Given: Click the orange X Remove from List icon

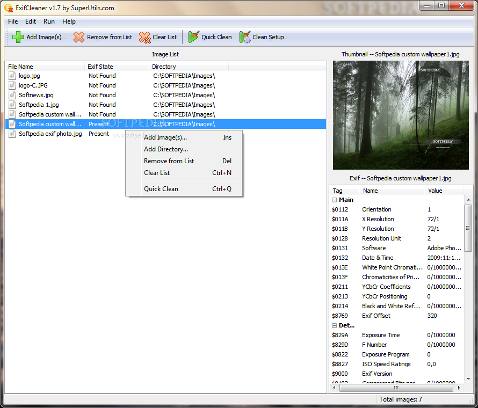Looking at the screenshot, I should (78, 37).
